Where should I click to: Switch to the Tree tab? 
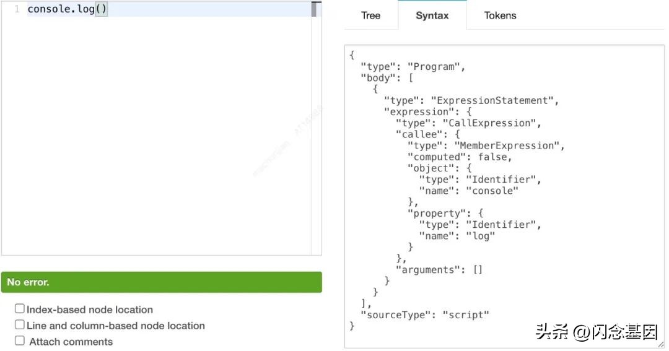pos(370,15)
